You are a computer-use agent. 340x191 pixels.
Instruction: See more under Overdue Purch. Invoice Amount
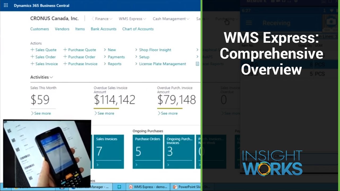168,113
